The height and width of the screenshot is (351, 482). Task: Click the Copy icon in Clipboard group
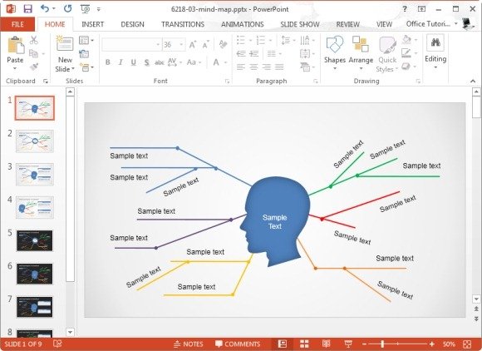(x=33, y=53)
